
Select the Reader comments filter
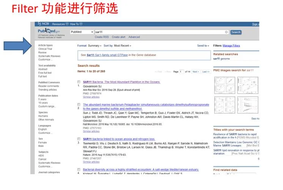point(49,86)
